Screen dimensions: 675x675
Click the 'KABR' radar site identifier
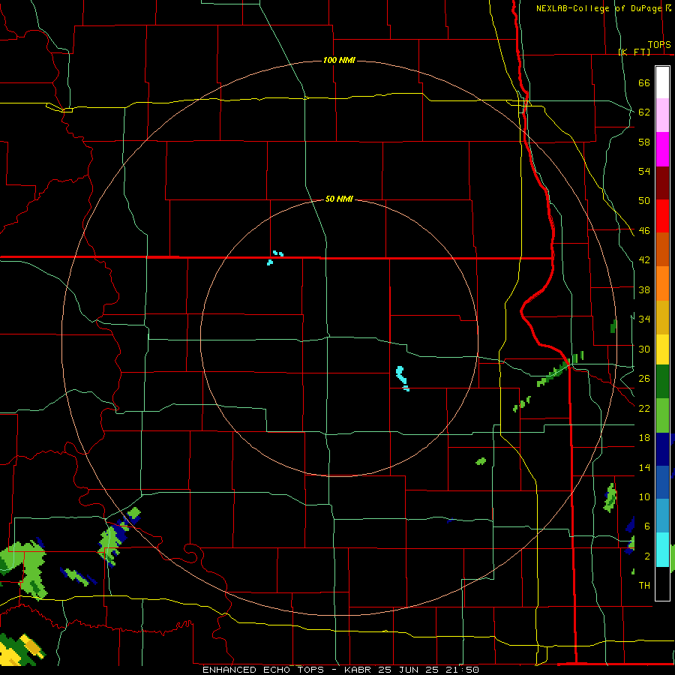pyautogui.click(x=359, y=670)
